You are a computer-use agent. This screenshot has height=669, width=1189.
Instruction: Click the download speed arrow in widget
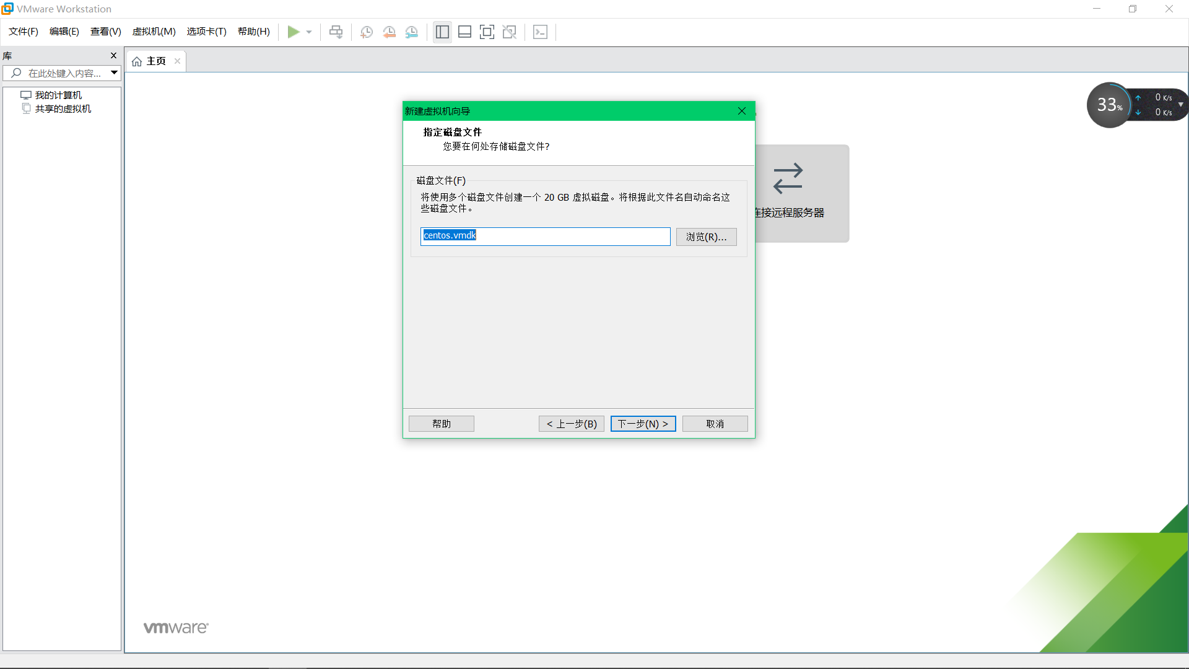(1138, 112)
